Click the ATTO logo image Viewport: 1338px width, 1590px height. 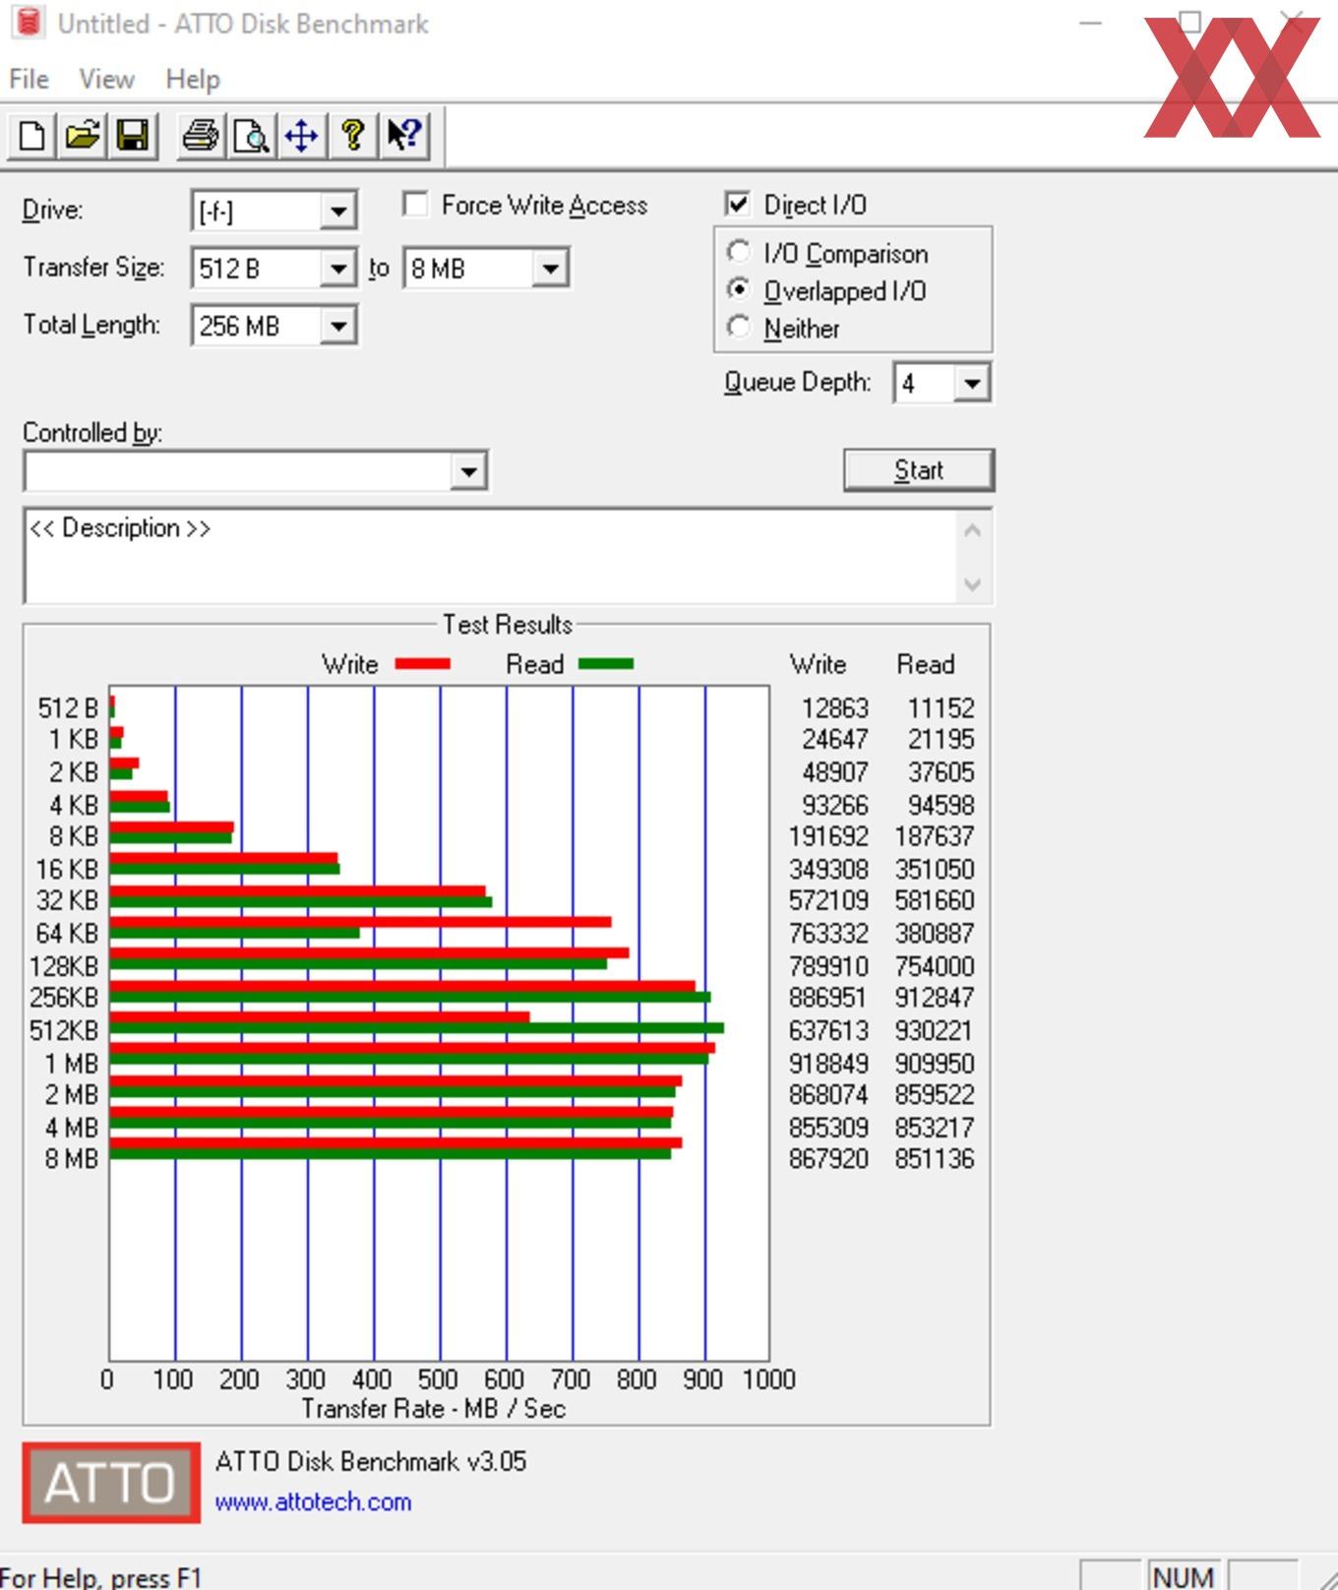point(111,1483)
